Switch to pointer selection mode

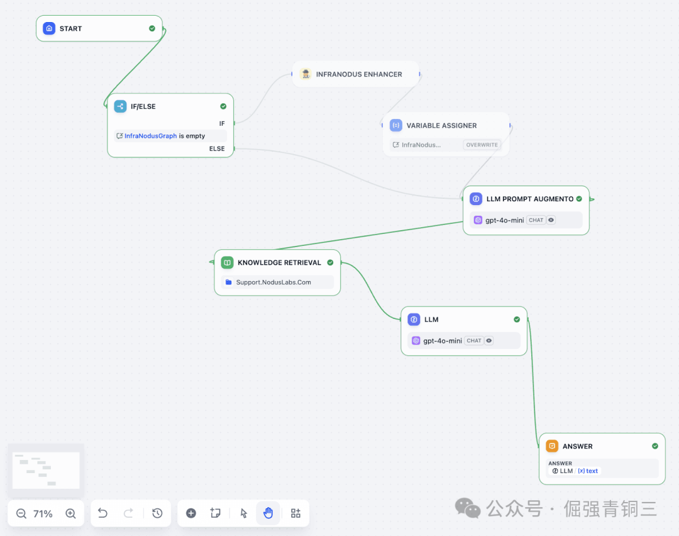click(x=244, y=513)
